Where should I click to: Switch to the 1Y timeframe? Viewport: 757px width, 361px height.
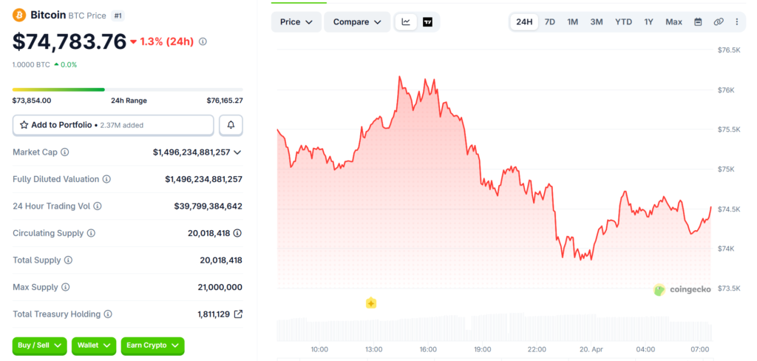pyautogui.click(x=648, y=22)
